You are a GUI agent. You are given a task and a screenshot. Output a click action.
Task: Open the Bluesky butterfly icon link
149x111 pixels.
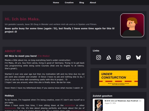pos(138,57)
